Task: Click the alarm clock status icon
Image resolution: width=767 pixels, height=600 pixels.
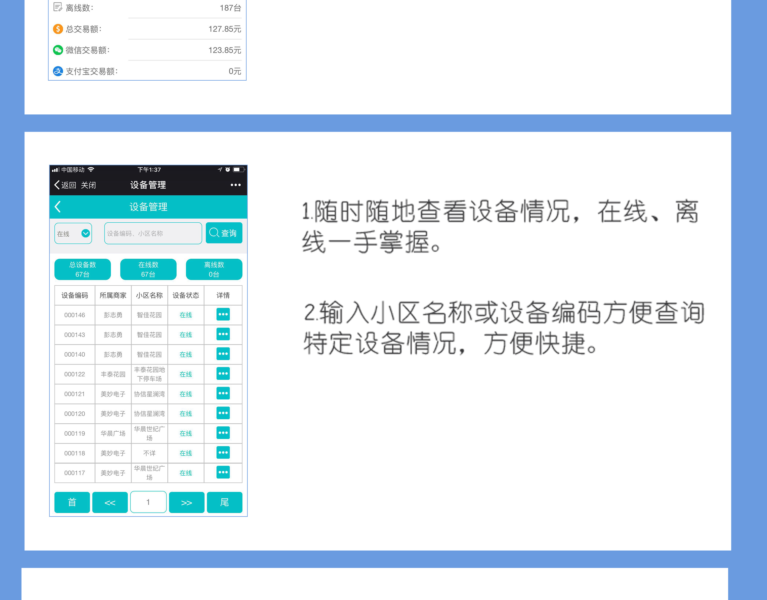Action: 227,169
